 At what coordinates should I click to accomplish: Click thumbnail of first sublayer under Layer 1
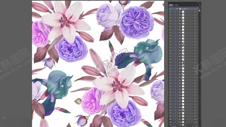[x=183, y=12]
